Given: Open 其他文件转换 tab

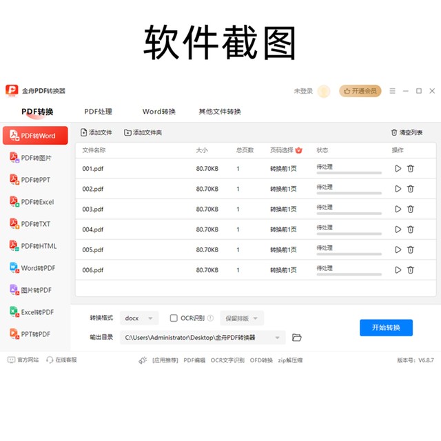Looking at the screenshot, I should [220, 112].
